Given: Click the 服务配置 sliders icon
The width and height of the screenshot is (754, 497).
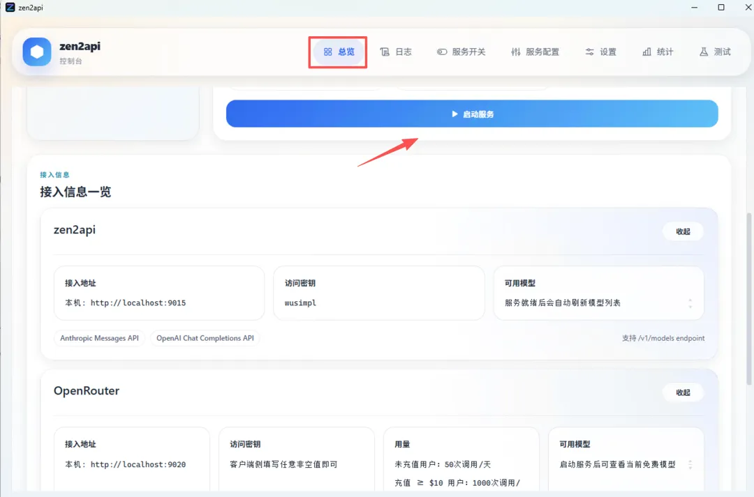Looking at the screenshot, I should pos(515,52).
